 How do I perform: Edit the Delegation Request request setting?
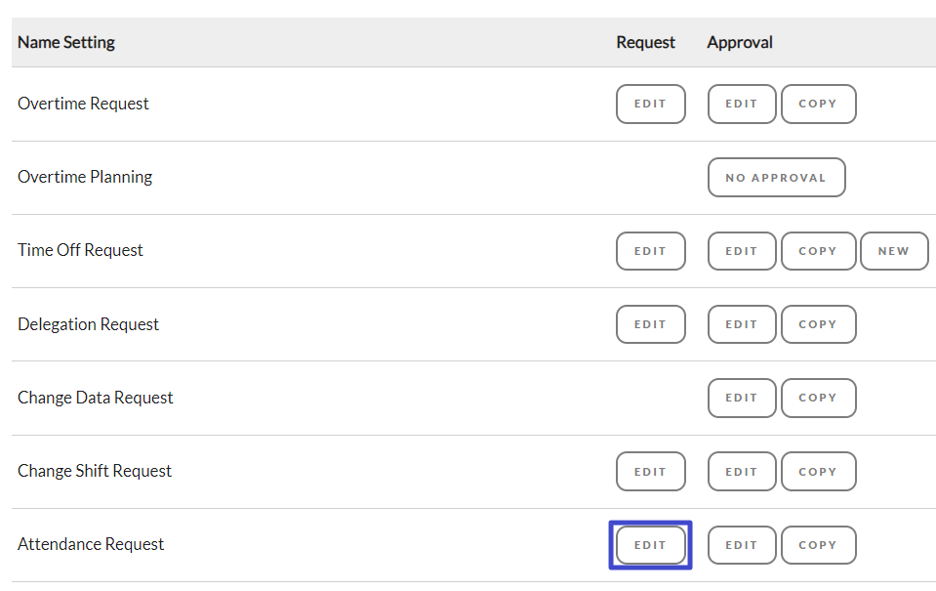click(x=651, y=324)
